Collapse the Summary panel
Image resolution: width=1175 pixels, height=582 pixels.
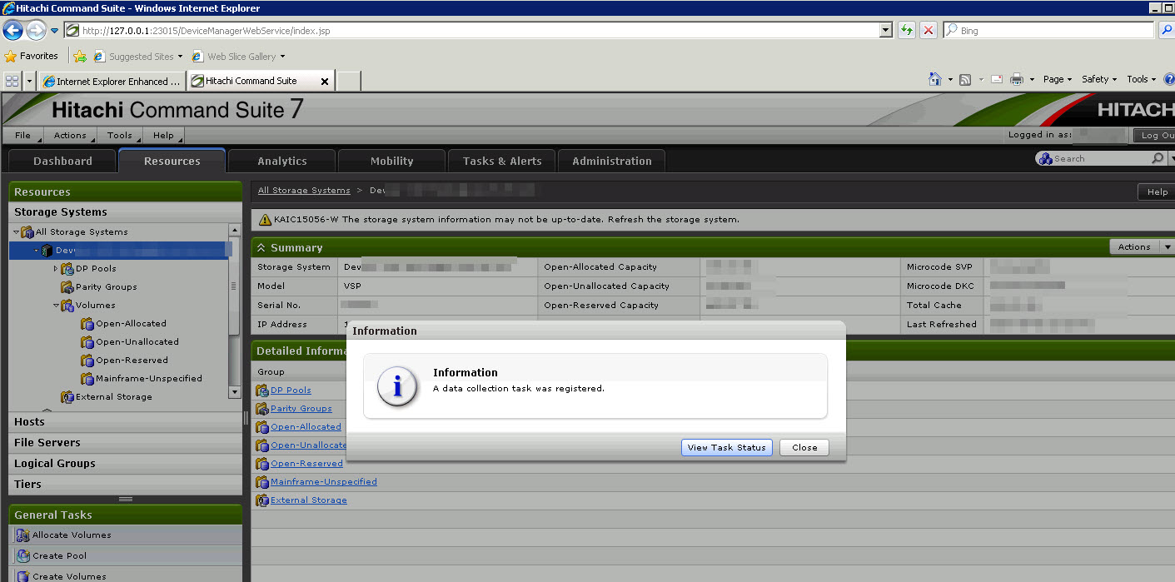click(261, 248)
